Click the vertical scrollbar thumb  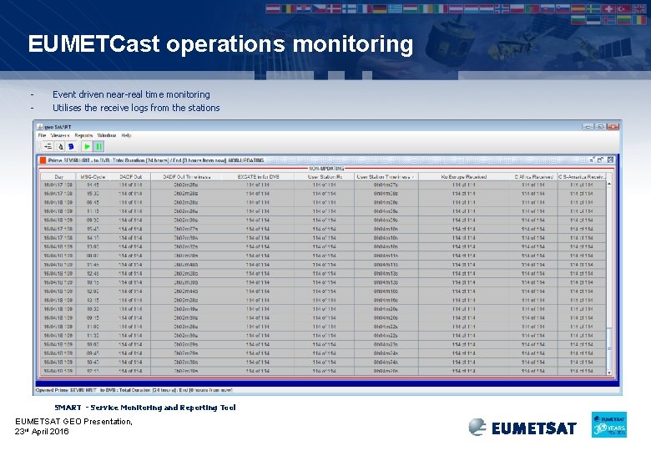[x=609, y=347]
